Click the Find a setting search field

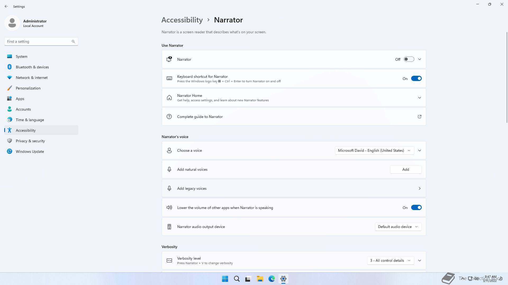(x=41, y=41)
